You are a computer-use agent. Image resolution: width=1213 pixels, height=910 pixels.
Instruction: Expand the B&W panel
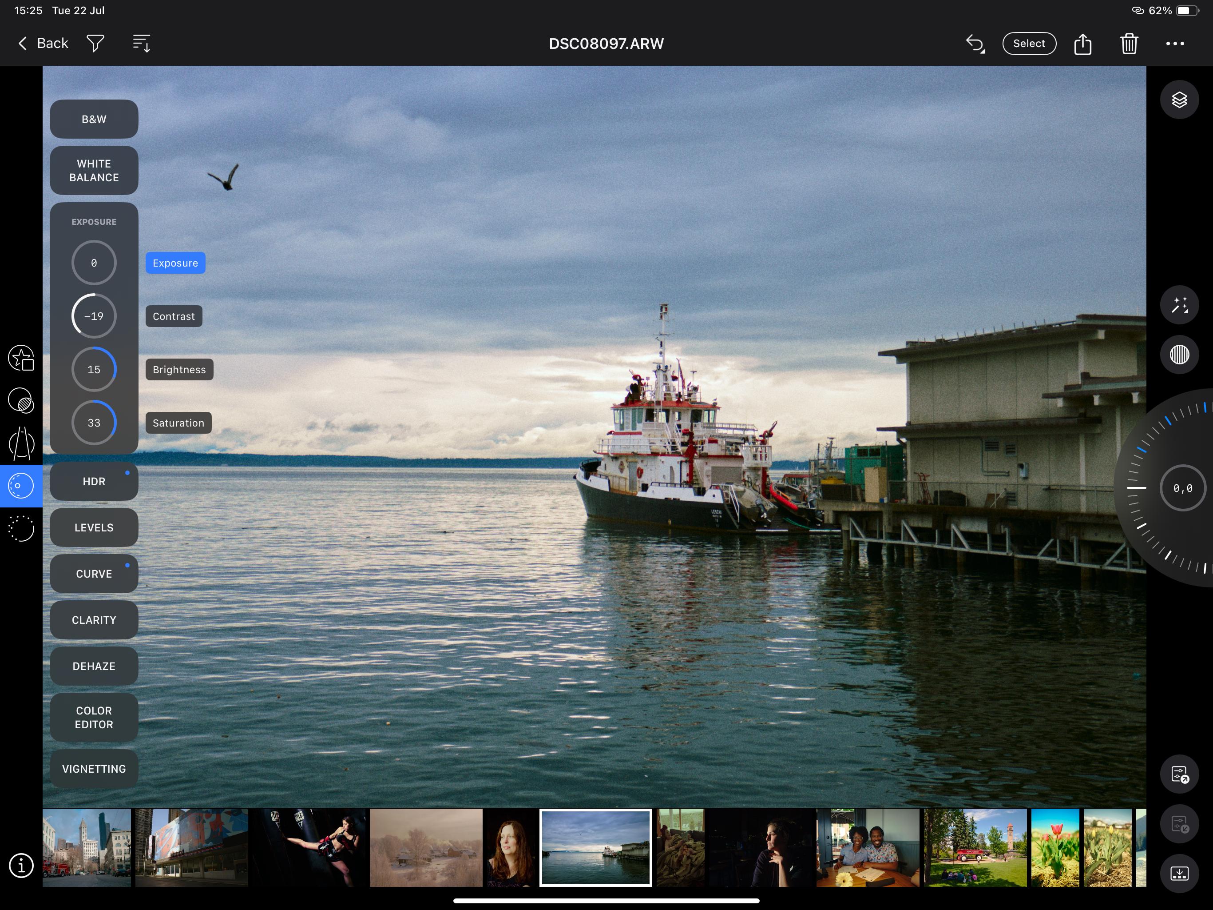point(94,119)
